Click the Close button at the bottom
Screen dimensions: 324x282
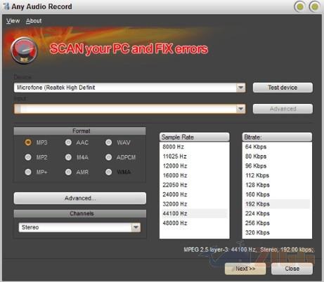292,269
